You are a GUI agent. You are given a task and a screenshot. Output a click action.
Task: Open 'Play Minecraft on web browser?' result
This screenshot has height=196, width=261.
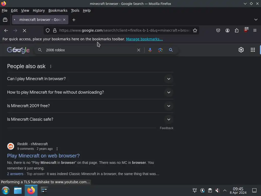click(x=43, y=156)
